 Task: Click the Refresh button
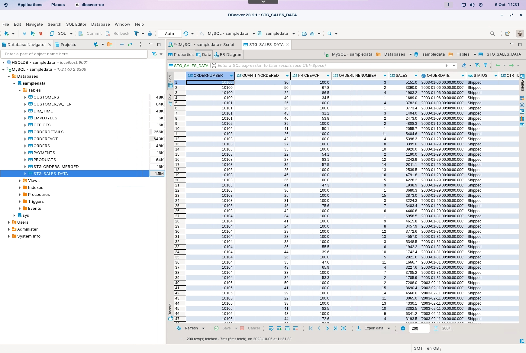coord(191,328)
